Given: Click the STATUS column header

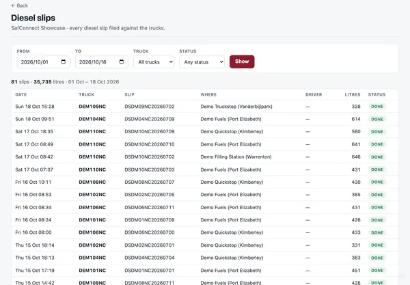Looking at the screenshot, I should coord(377,94).
